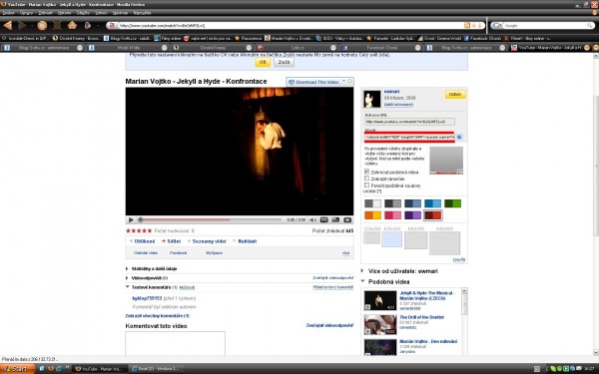Viewport: 599px width, 374px height.
Task: Click the RSS feed icon in address bar
Action: (467, 26)
